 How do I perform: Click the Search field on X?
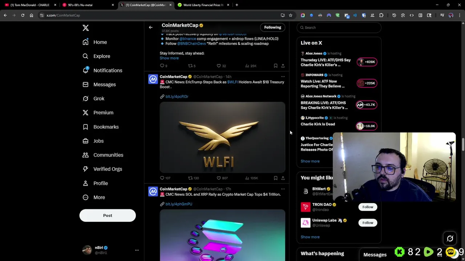[339, 28]
